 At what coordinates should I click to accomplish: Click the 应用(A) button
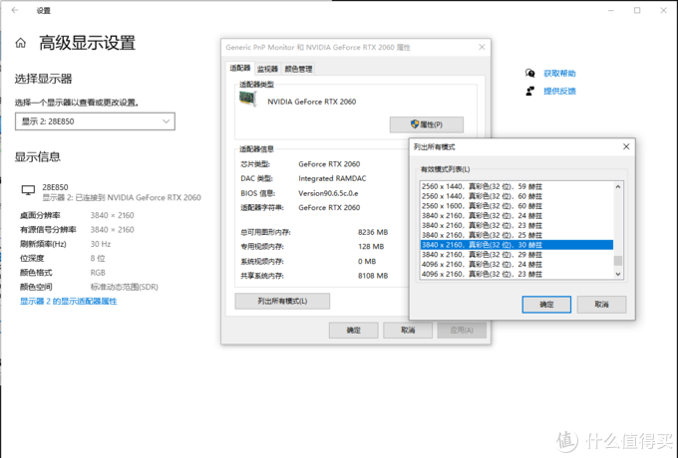click(x=462, y=331)
